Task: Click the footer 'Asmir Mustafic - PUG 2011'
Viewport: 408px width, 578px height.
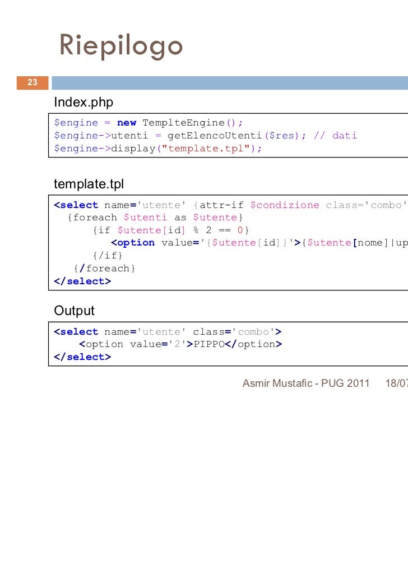Action: coord(306,383)
